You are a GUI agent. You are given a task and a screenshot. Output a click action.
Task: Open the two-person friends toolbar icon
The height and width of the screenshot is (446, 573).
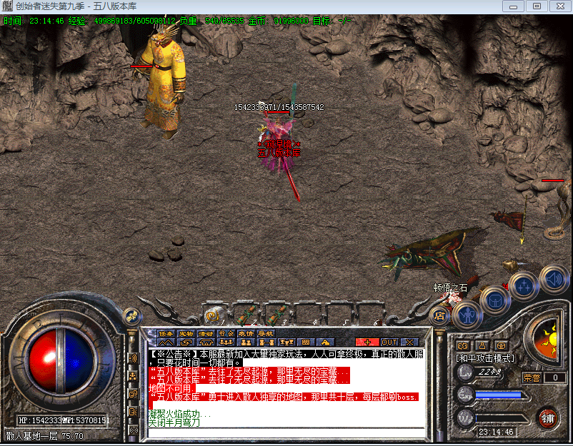click(x=246, y=343)
